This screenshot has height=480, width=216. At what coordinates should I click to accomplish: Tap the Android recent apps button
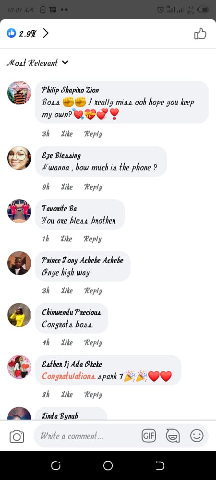pyautogui.click(x=56, y=466)
